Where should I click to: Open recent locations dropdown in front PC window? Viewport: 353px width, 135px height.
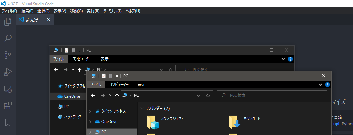pyautogui.click(x=110, y=95)
